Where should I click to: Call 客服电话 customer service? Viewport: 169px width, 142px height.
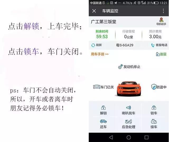159,45
